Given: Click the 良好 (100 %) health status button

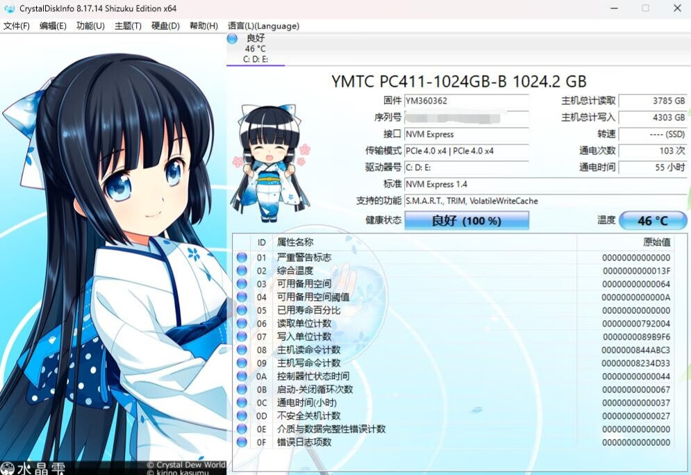Looking at the screenshot, I should pos(467,221).
